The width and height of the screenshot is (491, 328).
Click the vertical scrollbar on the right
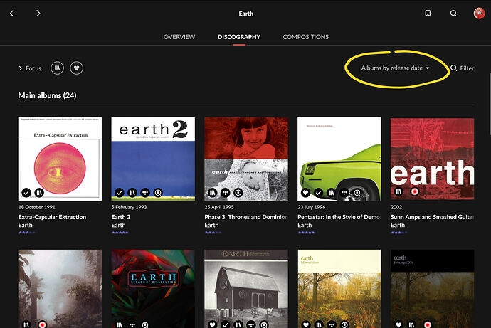click(x=490, y=104)
